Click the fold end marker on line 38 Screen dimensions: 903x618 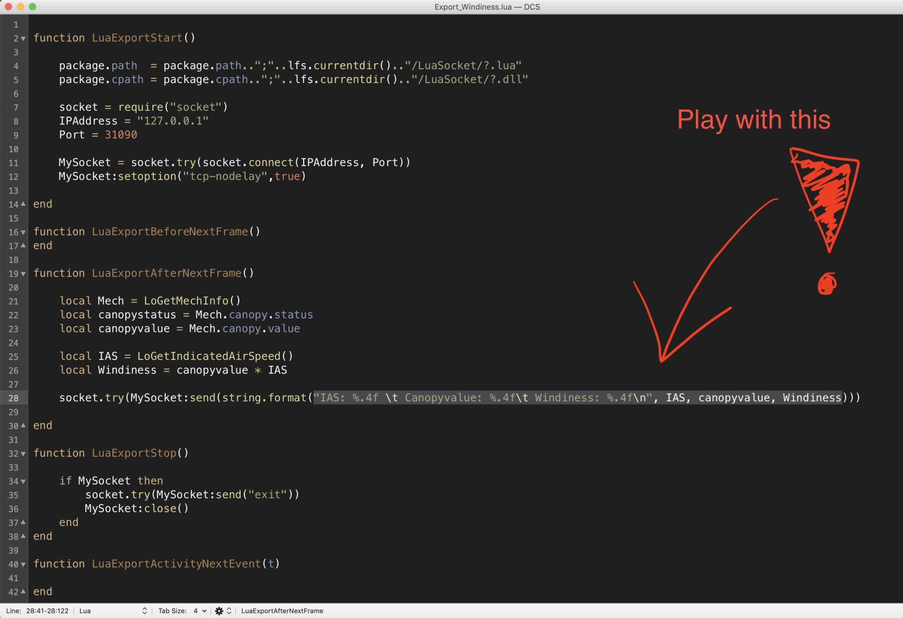(23, 536)
